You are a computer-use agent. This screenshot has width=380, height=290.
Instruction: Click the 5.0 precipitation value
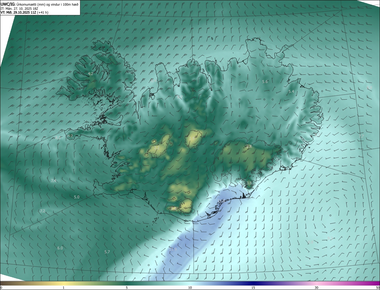77,197
